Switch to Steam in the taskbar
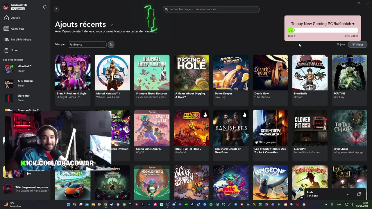372x209 pixels. click(x=112, y=204)
